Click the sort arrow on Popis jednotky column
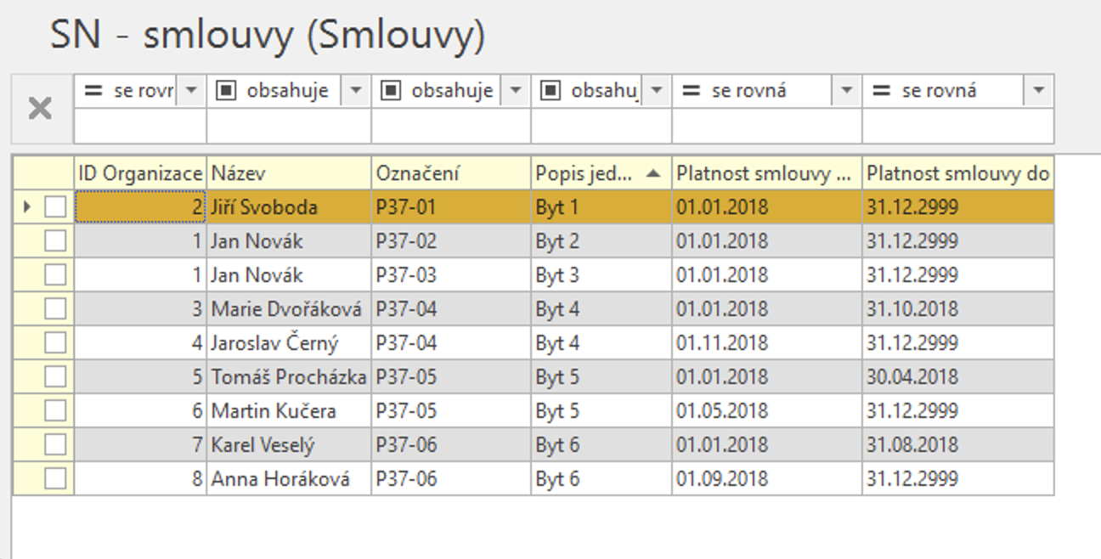The image size is (1101, 559). point(652,173)
